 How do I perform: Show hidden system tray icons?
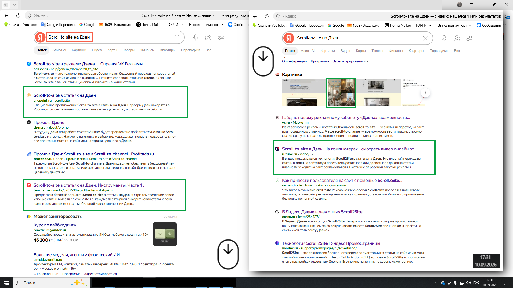click(x=436, y=283)
